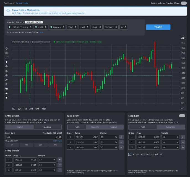Image resolution: width=190 pixels, height=177 pixels.
Task: Delete drawings with the trash icon
Action: (7, 98)
